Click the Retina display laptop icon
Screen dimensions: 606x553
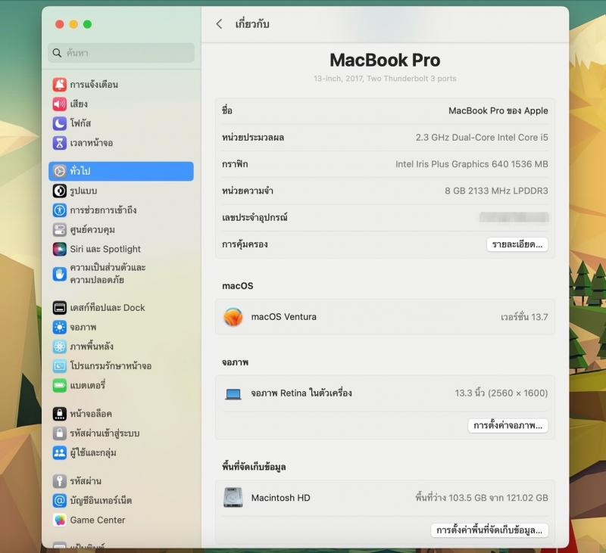pyautogui.click(x=233, y=393)
